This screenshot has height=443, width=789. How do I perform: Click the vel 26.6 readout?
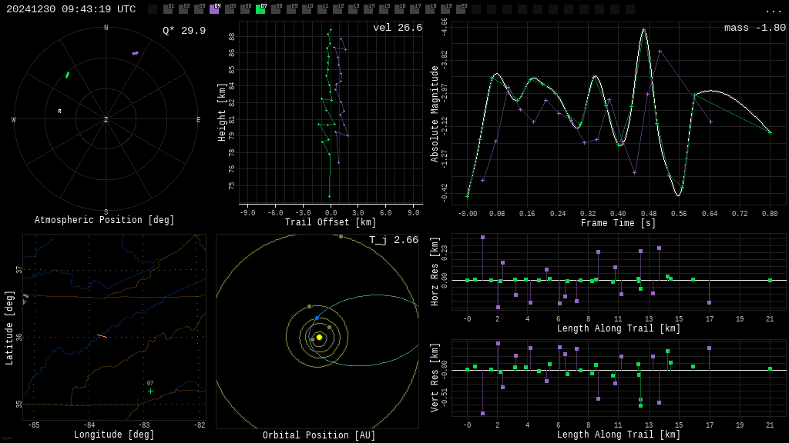tap(397, 28)
